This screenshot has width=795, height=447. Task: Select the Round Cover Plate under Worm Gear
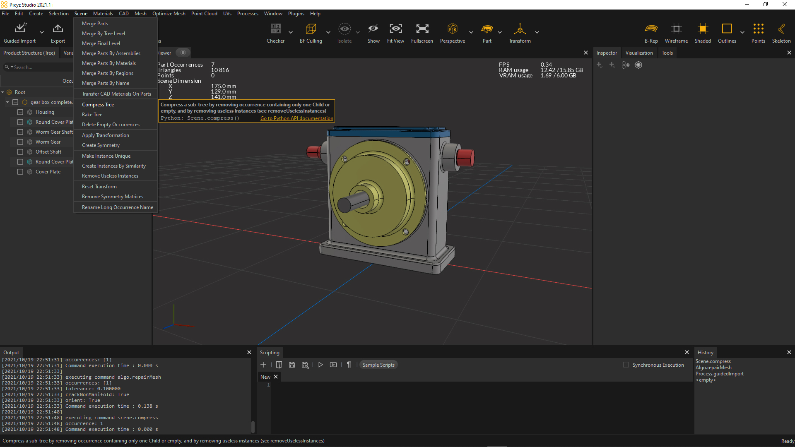click(x=54, y=162)
